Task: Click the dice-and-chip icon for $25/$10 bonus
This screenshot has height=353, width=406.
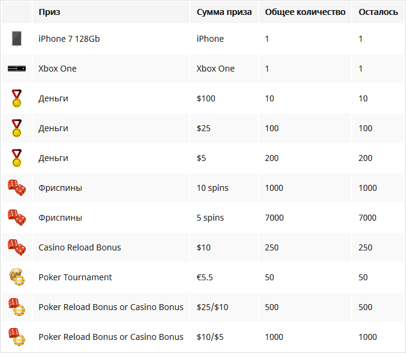Action: pyautogui.click(x=17, y=307)
